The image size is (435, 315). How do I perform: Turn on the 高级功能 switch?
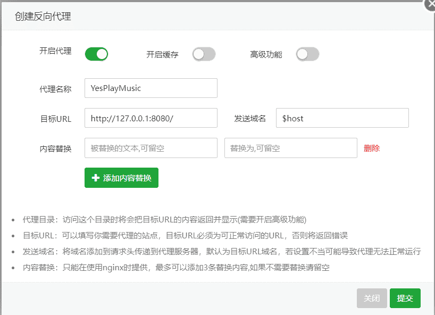pos(307,54)
